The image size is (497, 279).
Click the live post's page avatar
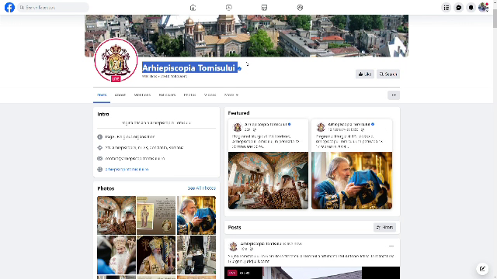[233, 246]
